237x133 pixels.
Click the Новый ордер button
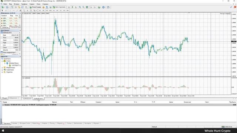coord(35,7)
